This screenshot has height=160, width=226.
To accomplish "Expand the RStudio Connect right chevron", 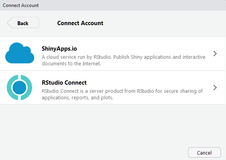I will [215, 87].
